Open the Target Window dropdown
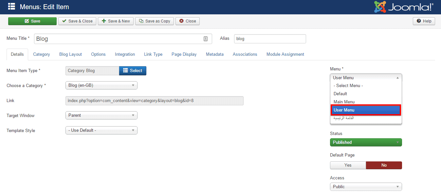Screen dimensions: 441x195 101,115
